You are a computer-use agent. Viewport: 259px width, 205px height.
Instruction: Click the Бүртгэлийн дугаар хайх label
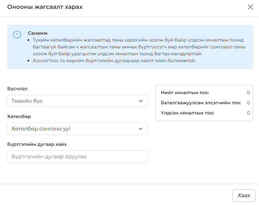tap(37, 145)
